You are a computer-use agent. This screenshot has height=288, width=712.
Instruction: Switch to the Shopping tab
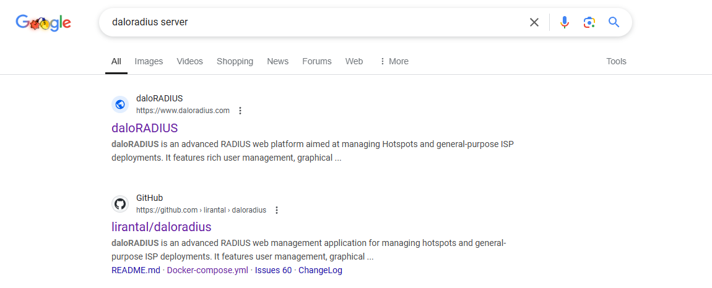coord(235,61)
